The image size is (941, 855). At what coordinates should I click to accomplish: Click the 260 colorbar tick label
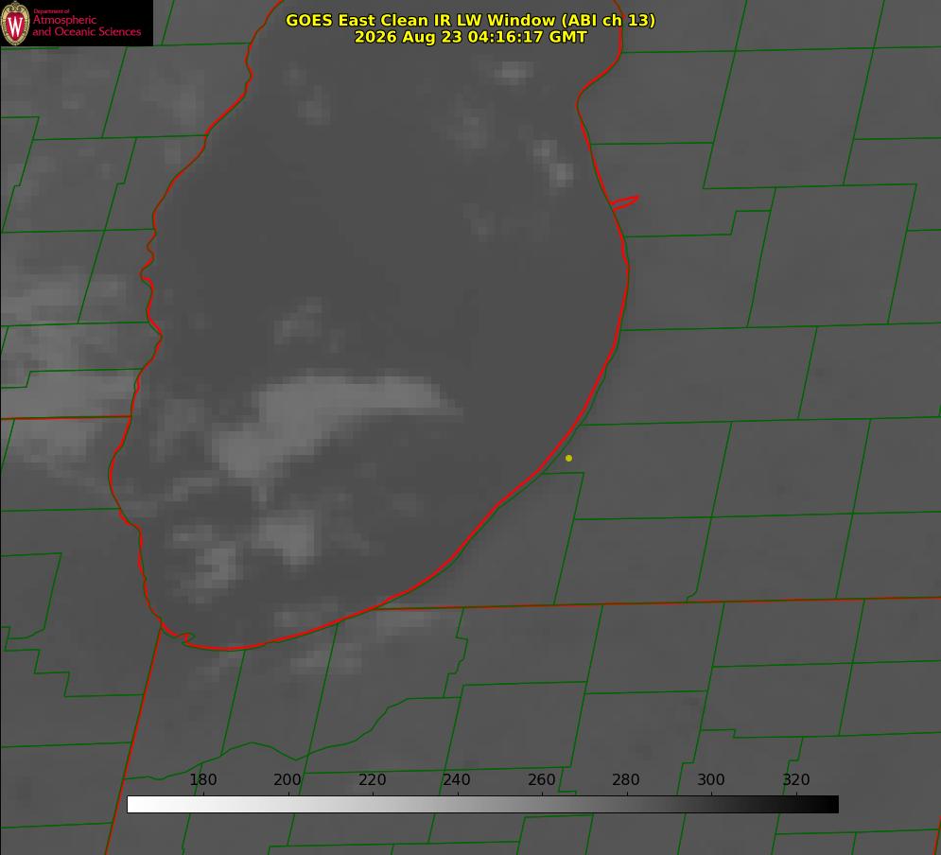(541, 779)
